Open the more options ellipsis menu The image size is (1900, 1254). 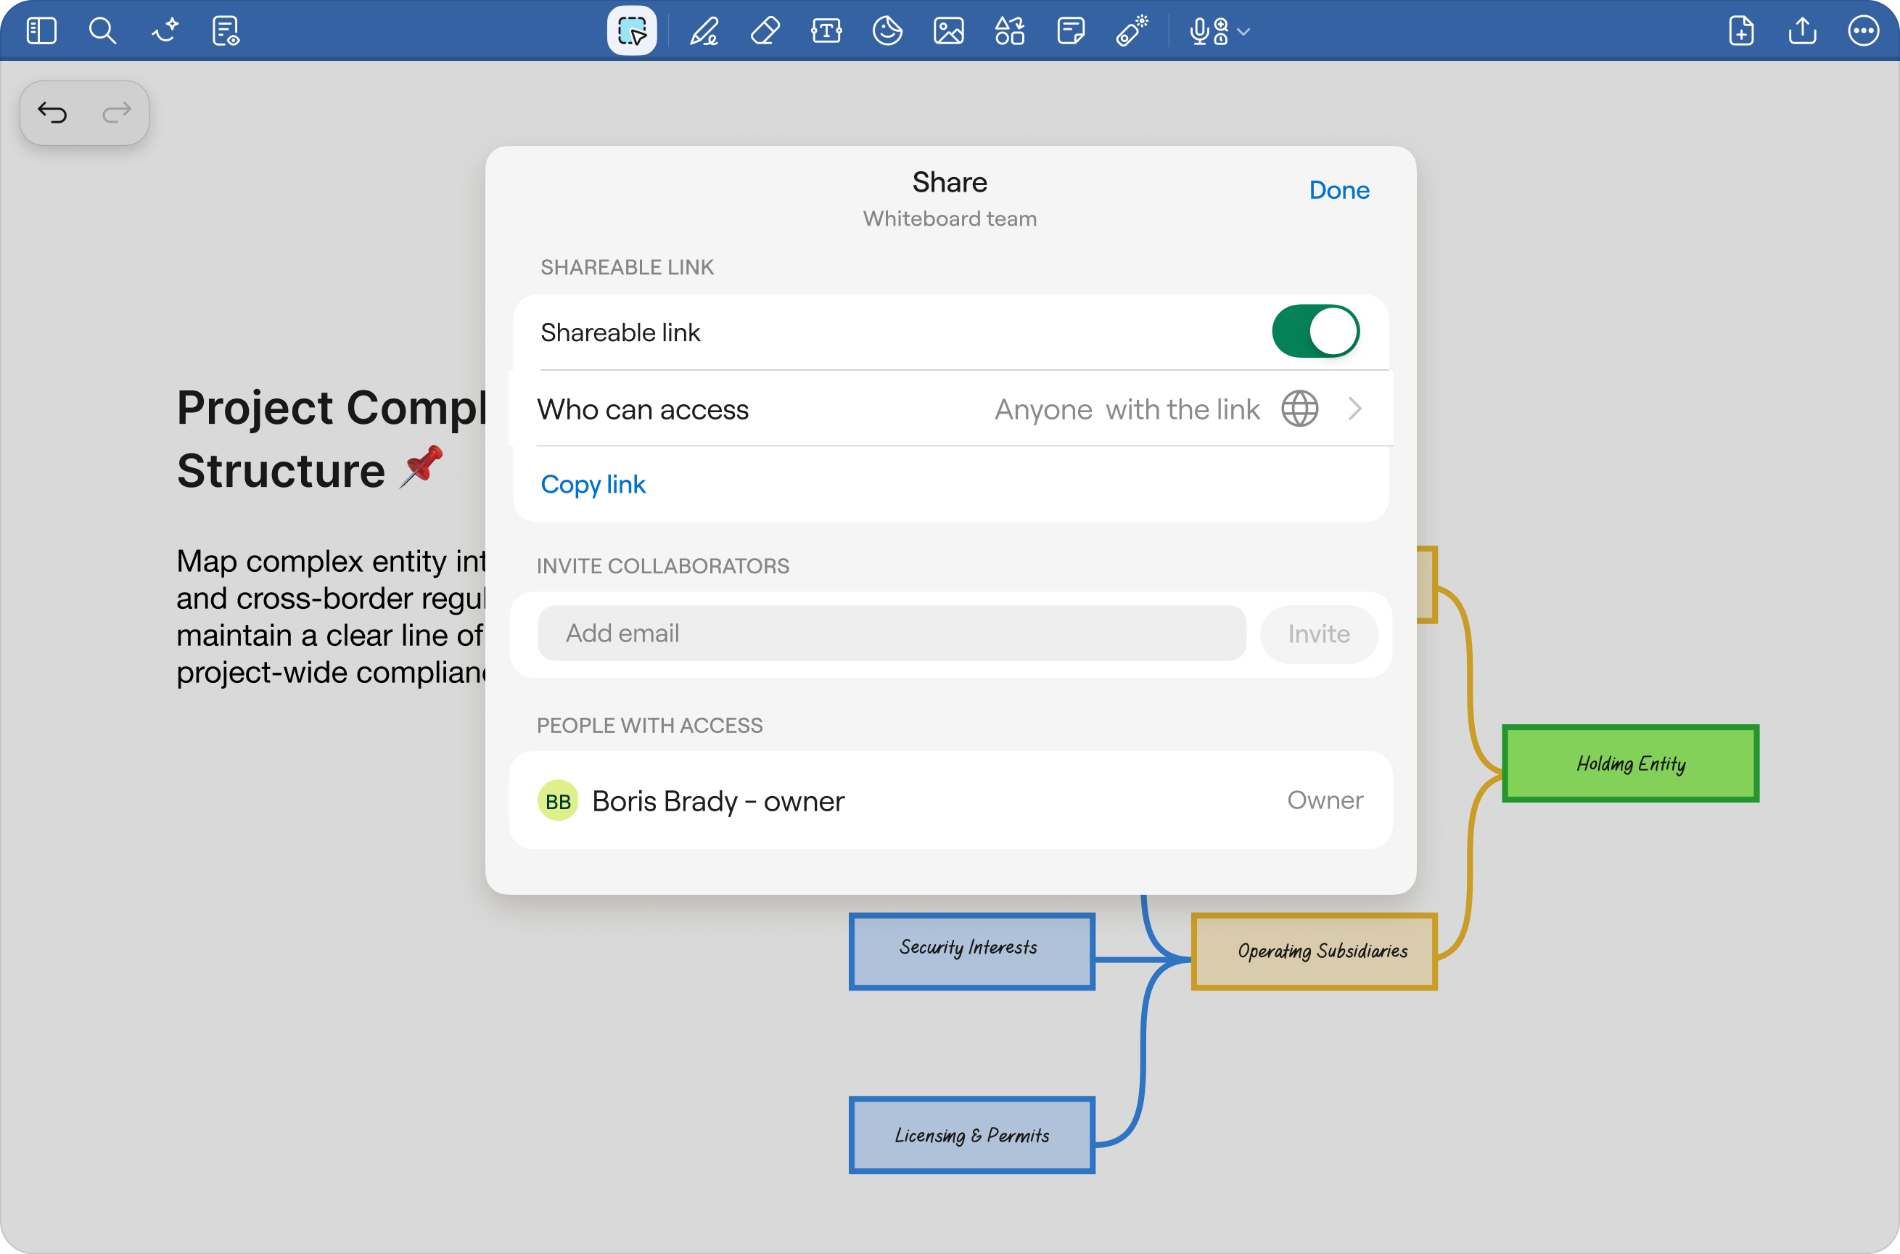(1862, 31)
